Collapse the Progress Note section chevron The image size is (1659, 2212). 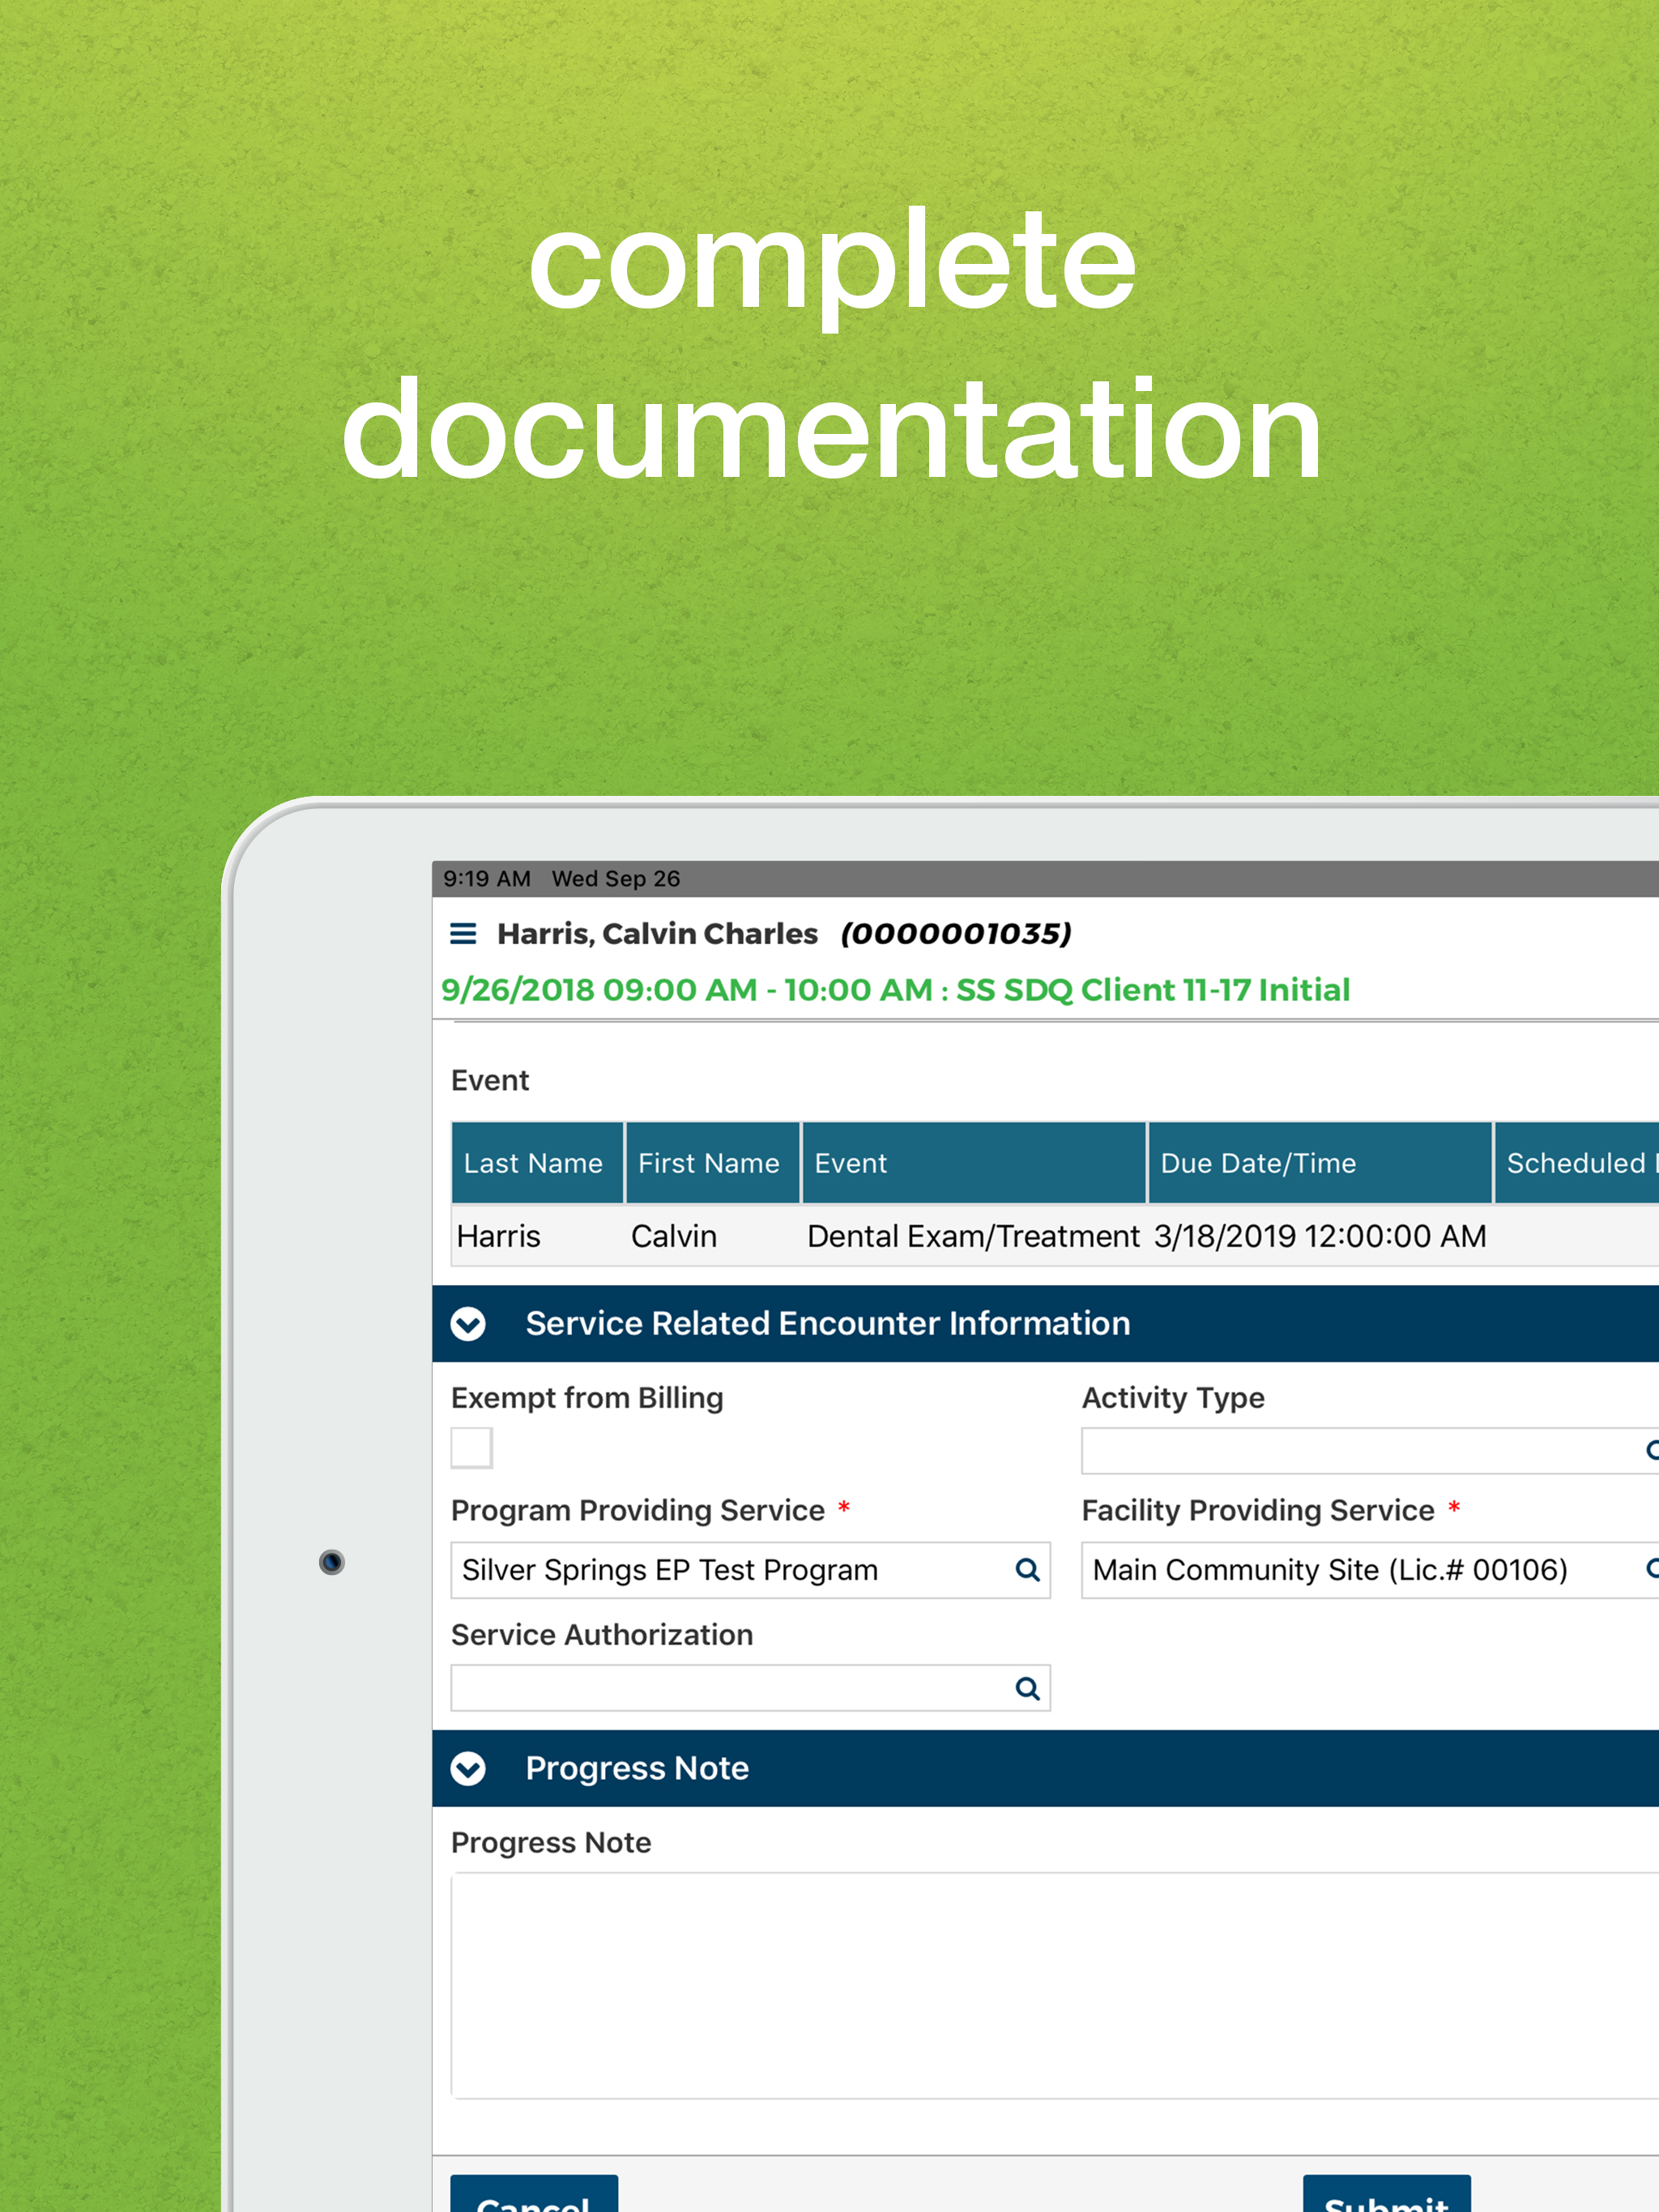pos(467,1768)
